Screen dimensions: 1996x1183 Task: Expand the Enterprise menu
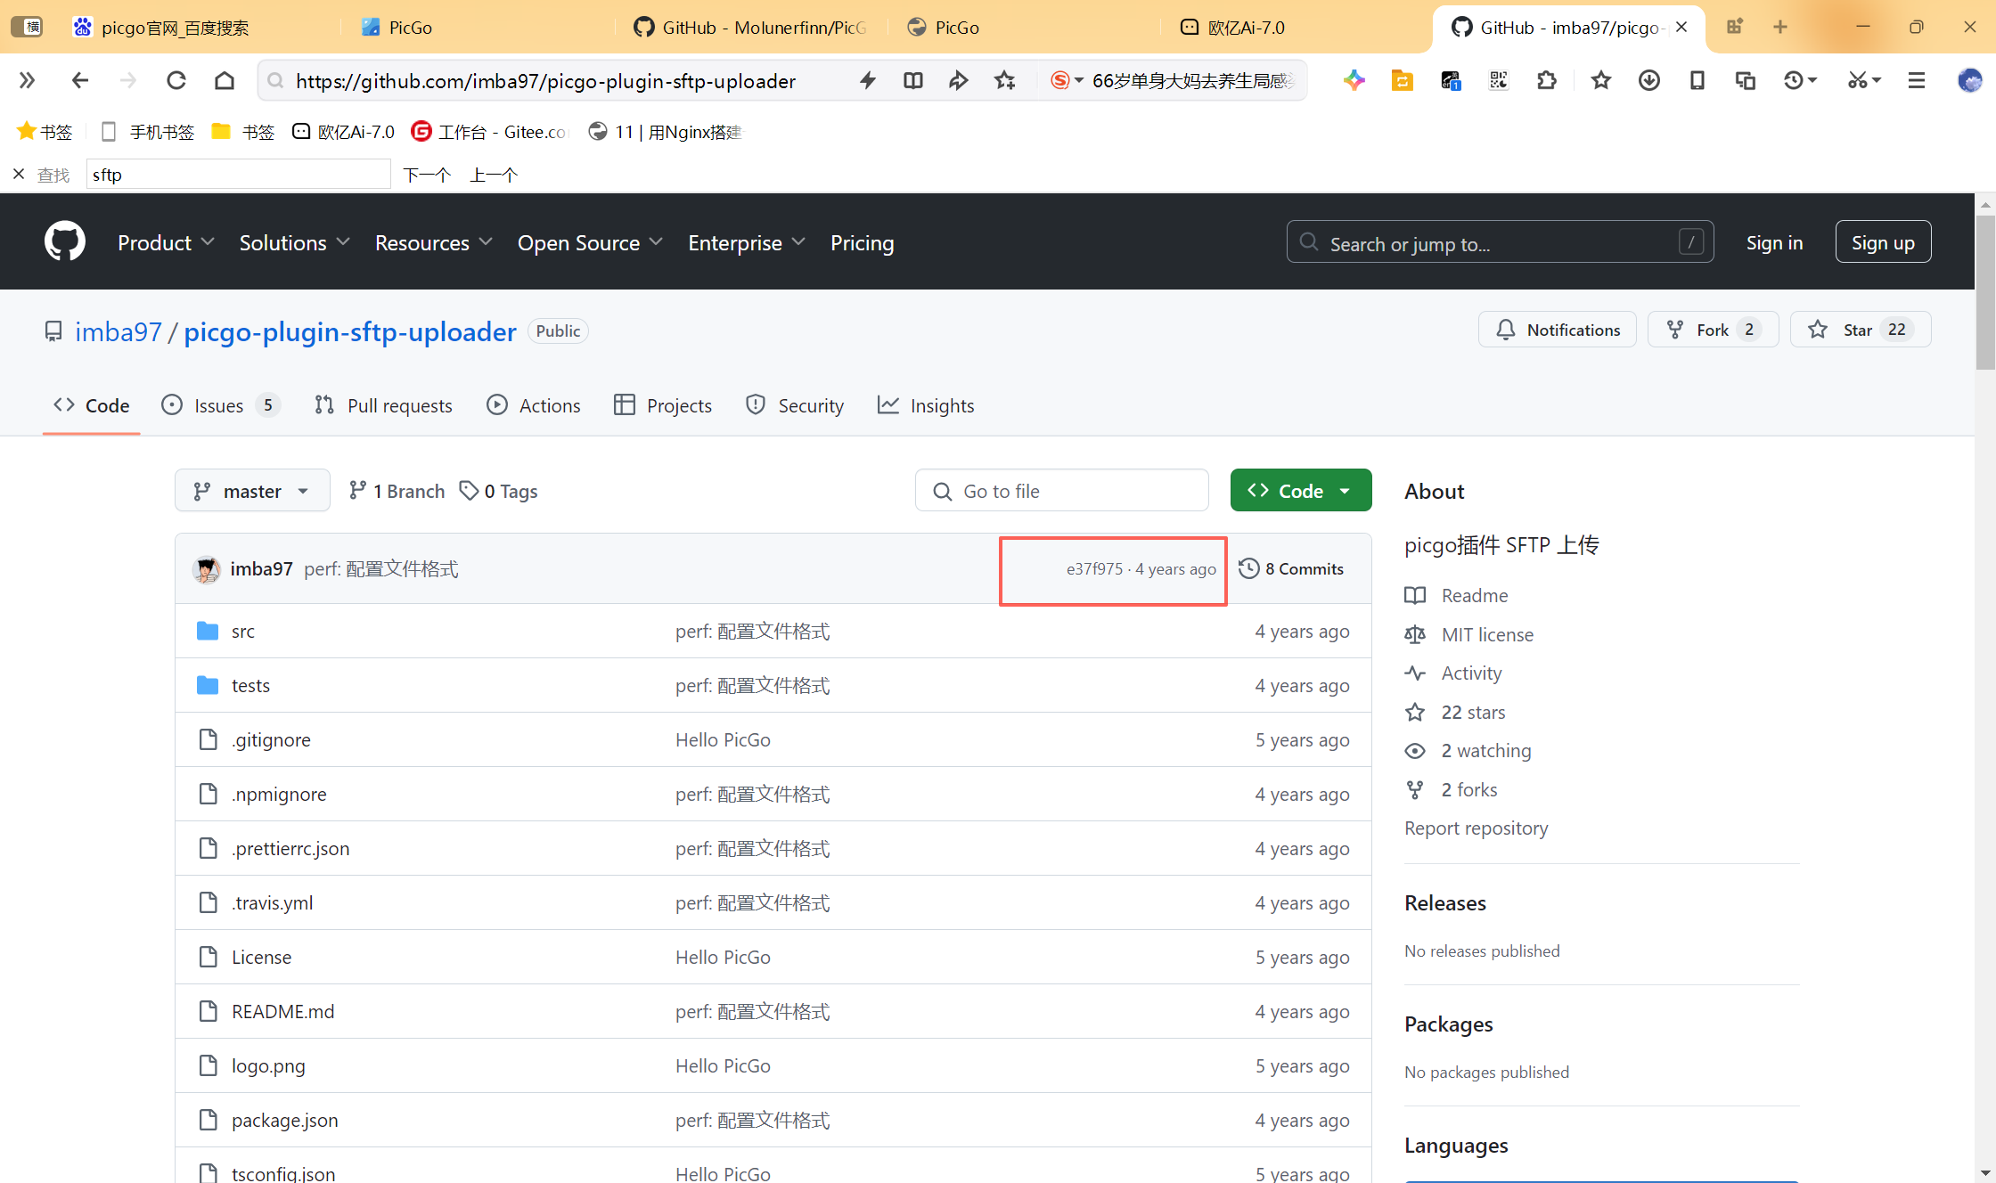747,242
